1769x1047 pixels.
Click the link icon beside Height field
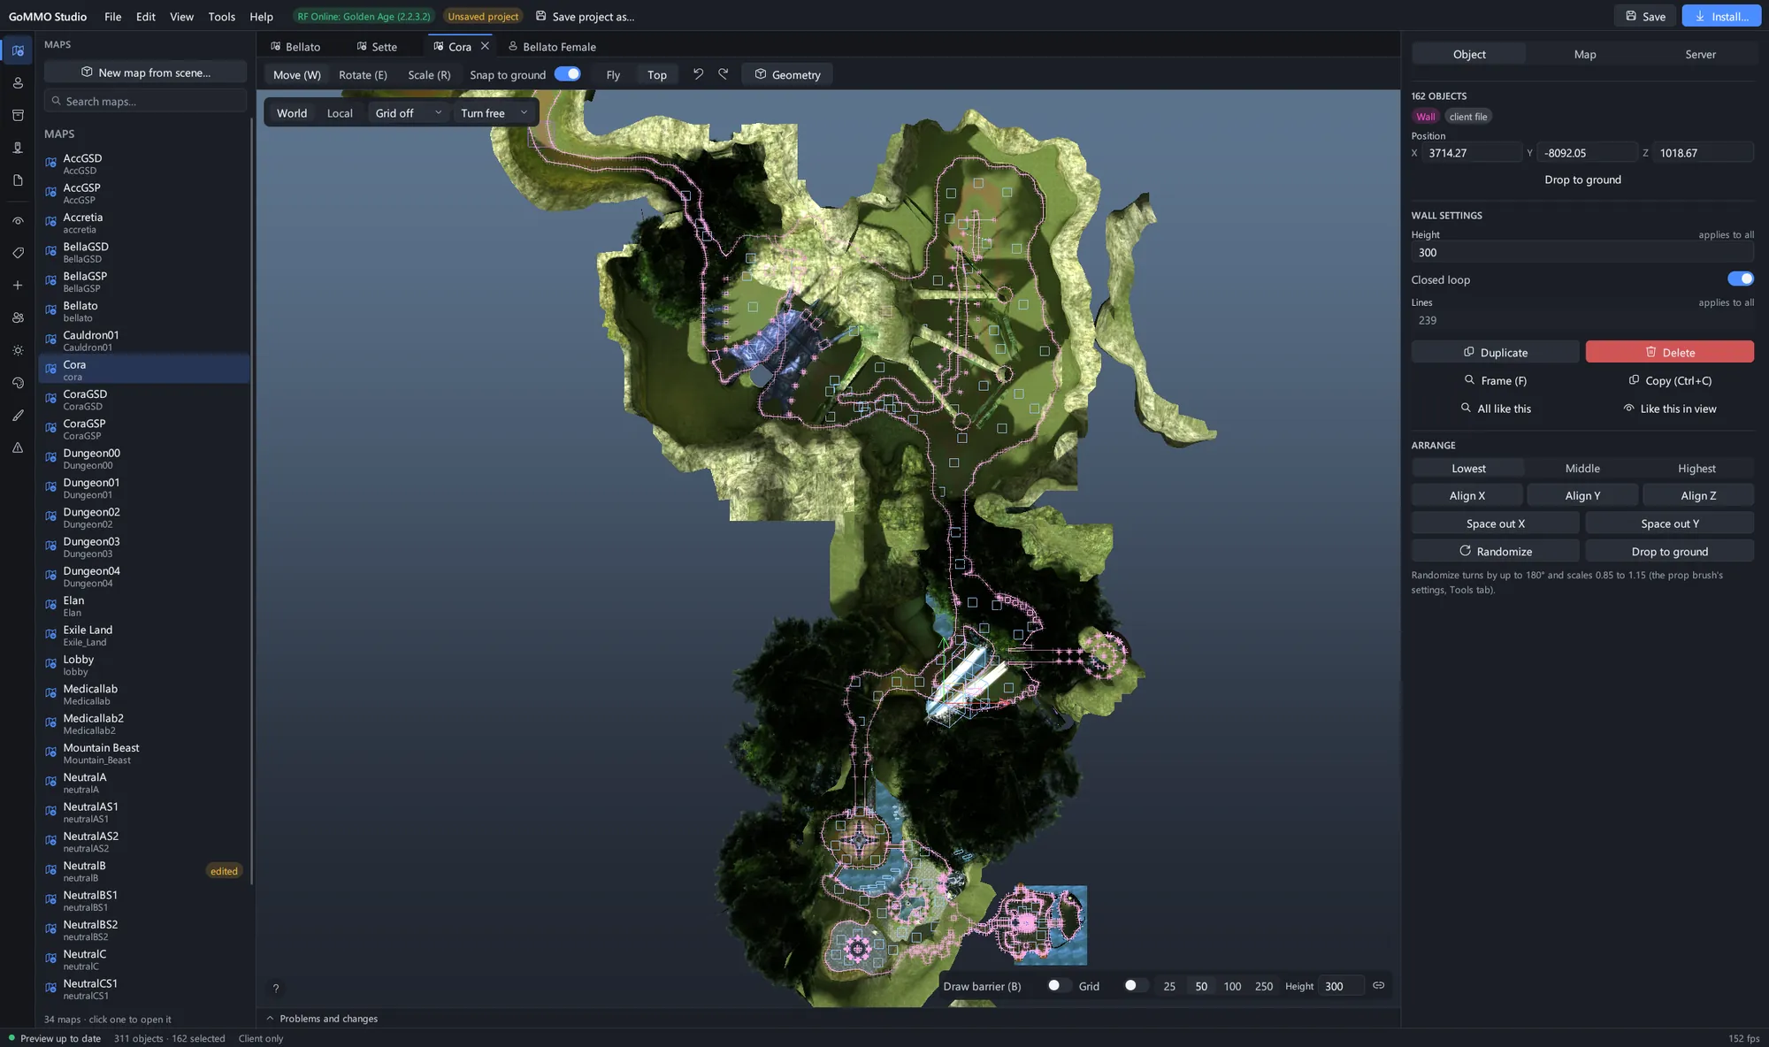pos(1378,986)
